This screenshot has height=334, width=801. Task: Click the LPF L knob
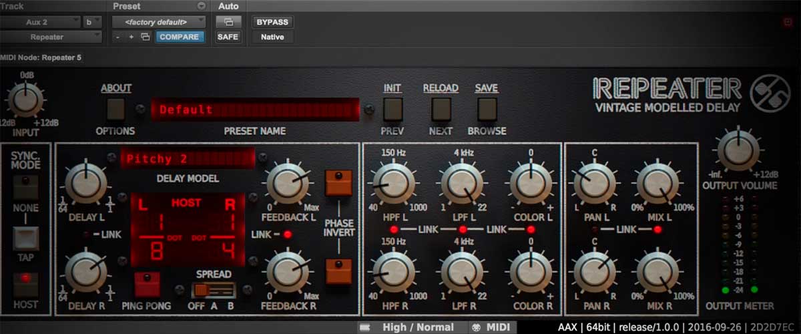click(x=461, y=183)
